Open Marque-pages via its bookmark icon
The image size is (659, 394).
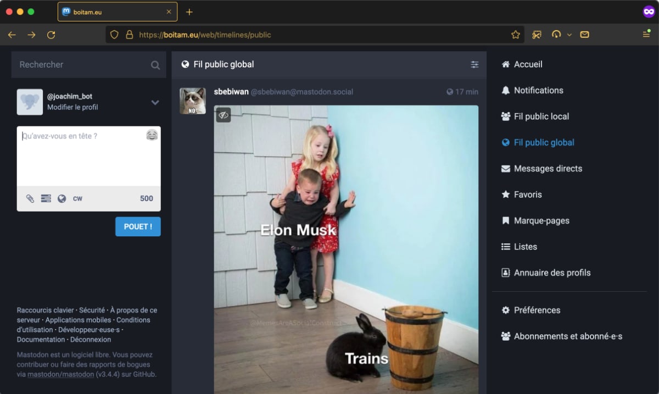[505, 220]
